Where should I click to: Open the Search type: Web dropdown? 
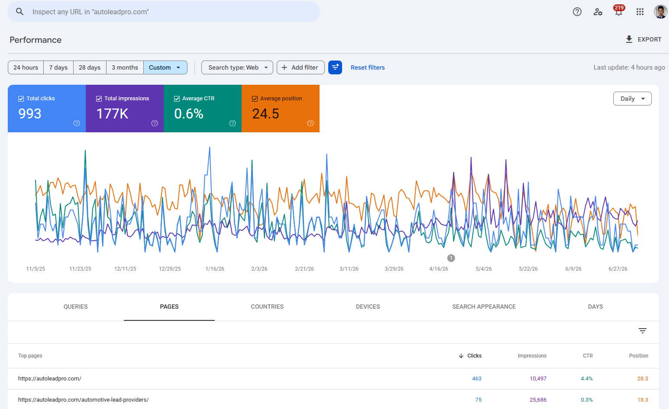point(237,67)
